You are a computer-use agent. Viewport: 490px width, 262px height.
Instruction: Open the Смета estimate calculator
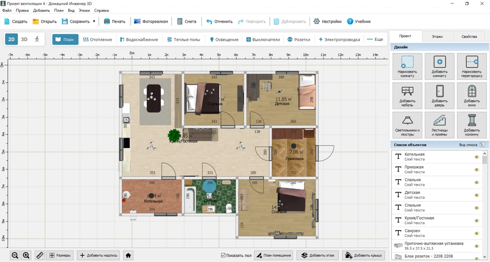pyautogui.click(x=187, y=22)
